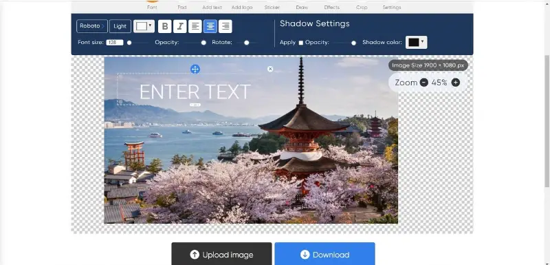The image size is (550, 265).
Task: Open the text color dropdown
Action: point(144,26)
